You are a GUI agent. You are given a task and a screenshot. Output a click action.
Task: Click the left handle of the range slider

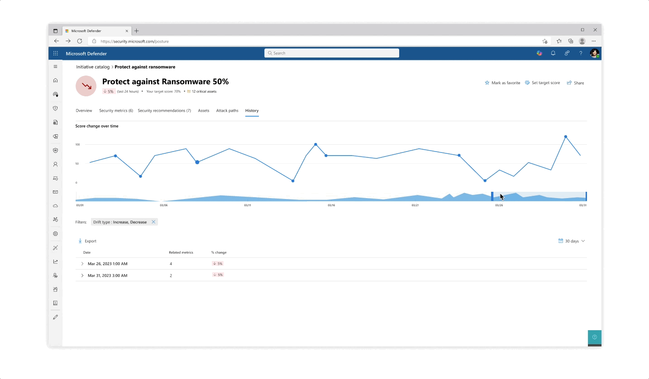pos(492,196)
